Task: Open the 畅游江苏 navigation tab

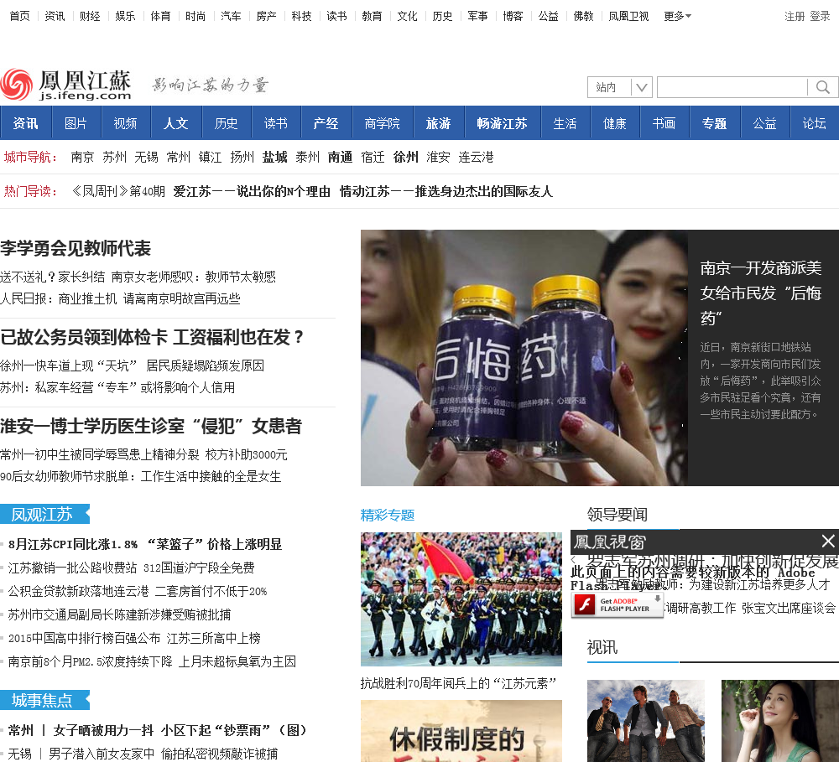Action: tap(502, 123)
